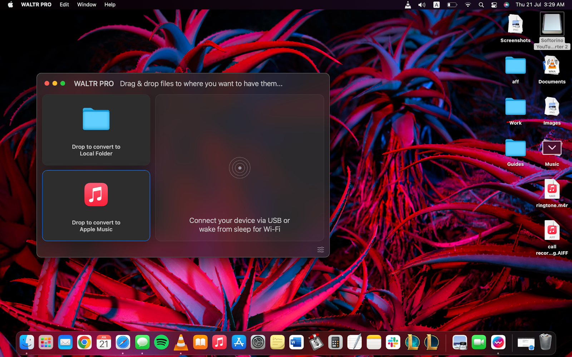
Task: Click the Connect your device via USB area
Action: coord(240,168)
